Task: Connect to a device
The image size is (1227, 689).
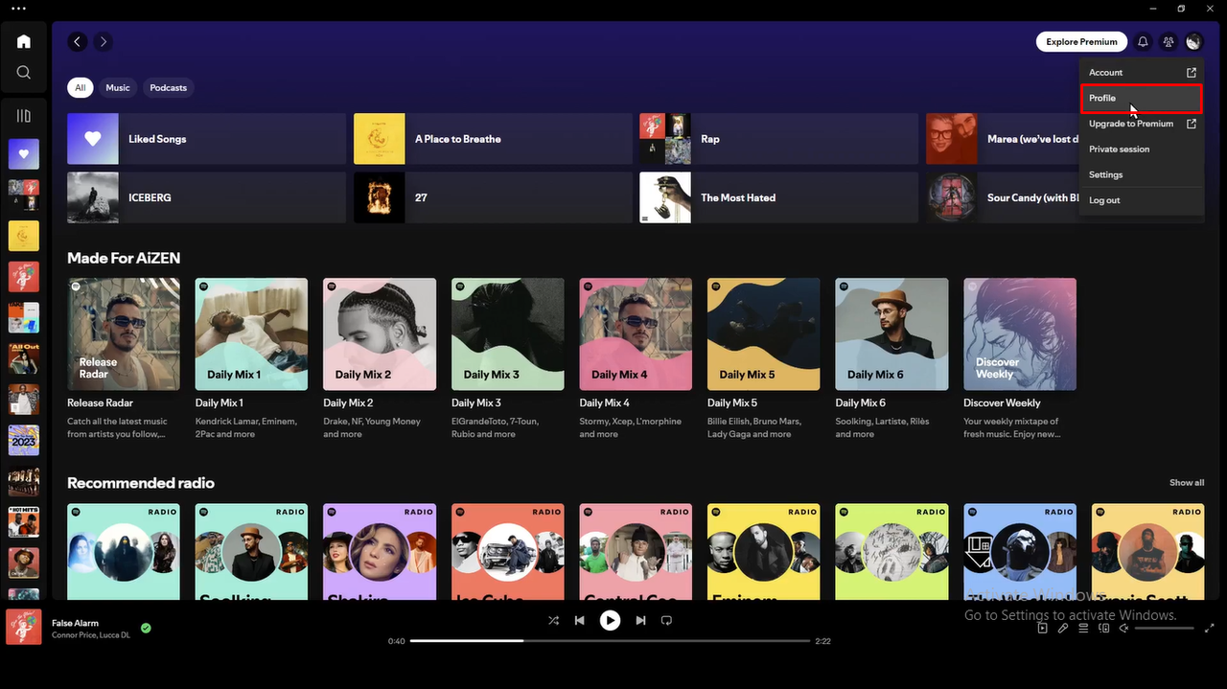Action: point(1103,628)
